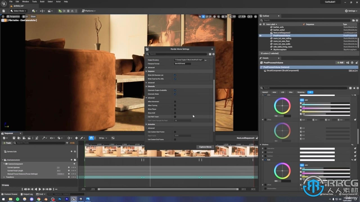Click the Sequencer play forward button
The height and width of the screenshot is (202, 360).
(x=39, y=189)
